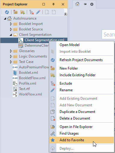The image size is (115, 153).
Task: Select the Logic Documents folder
Action: [x=33, y=56]
